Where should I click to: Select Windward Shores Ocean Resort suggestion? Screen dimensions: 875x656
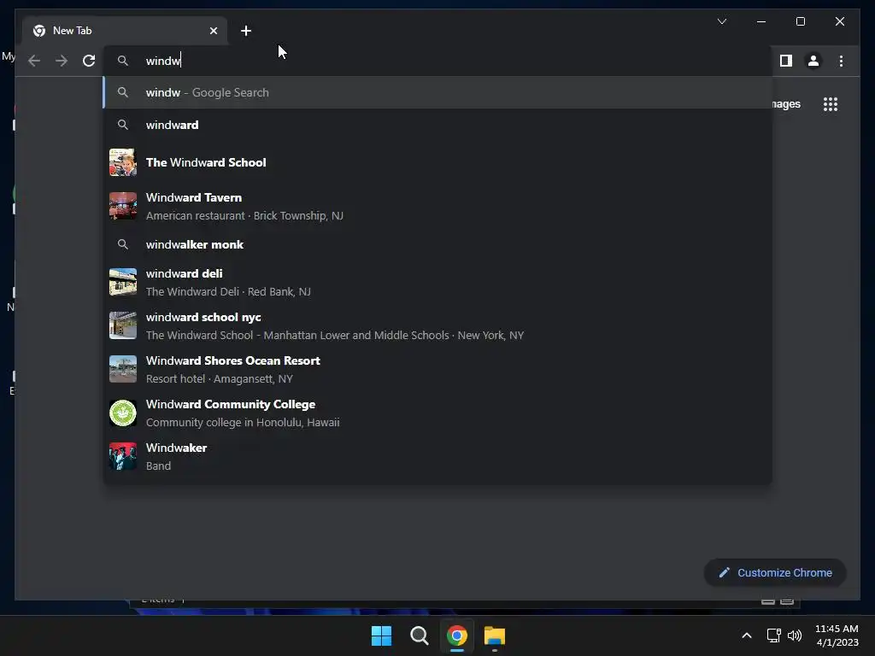(438, 369)
